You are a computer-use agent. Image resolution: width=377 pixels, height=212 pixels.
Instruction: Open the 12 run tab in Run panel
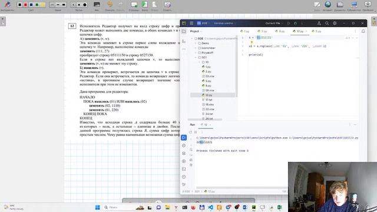(205, 125)
